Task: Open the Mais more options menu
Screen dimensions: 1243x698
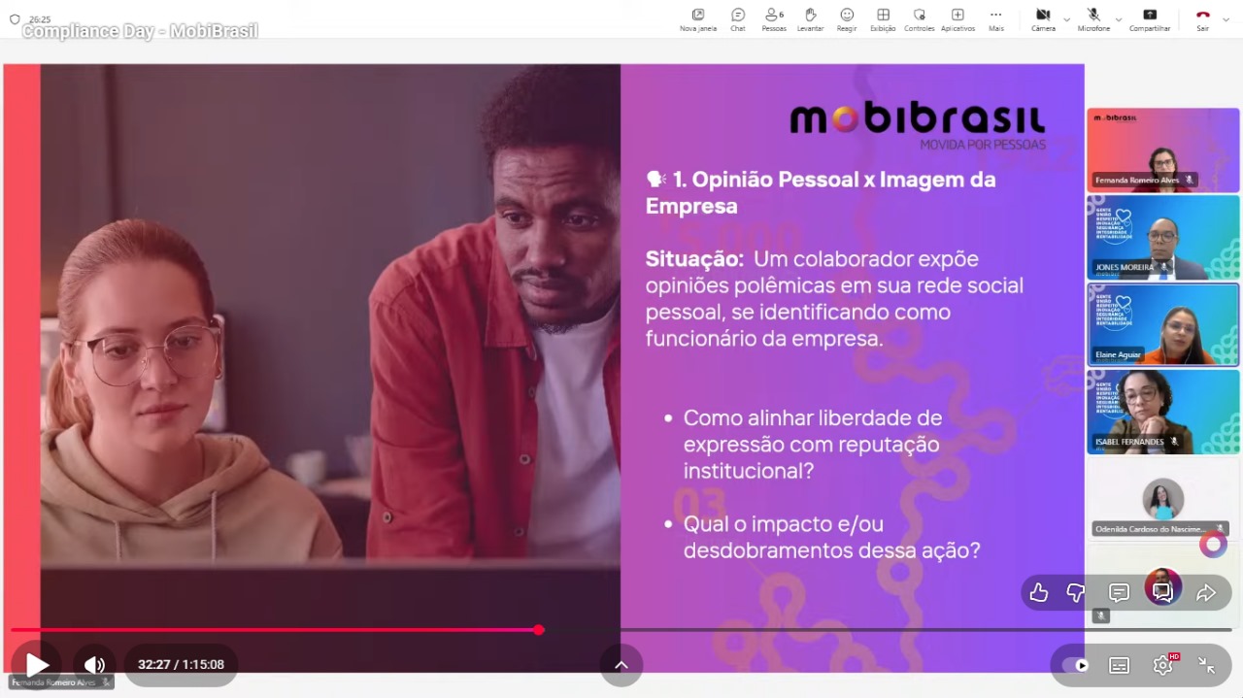Action: 995,18
